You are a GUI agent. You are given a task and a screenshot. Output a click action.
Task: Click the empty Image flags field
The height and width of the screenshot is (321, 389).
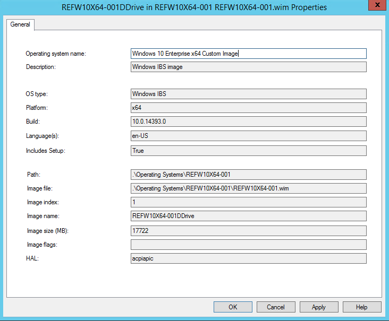pyautogui.click(x=248, y=245)
